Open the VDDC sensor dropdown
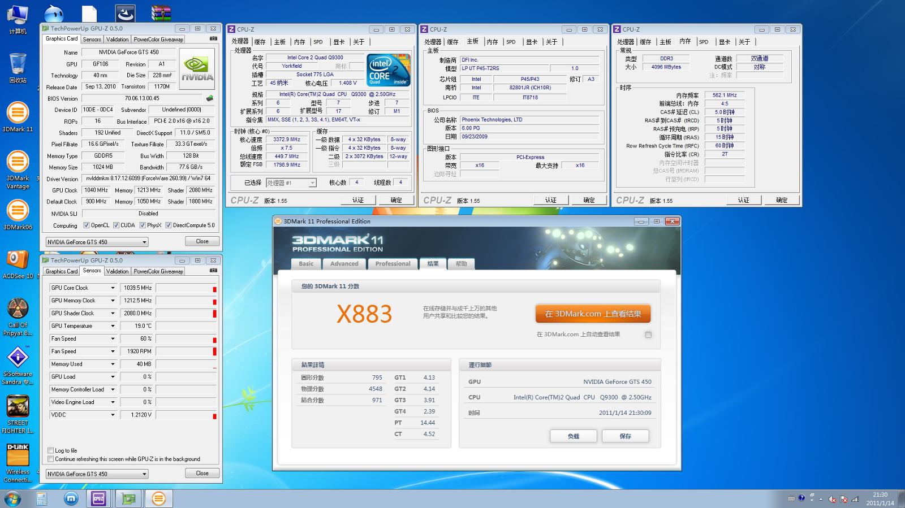This screenshot has height=508, width=905. 113,415
